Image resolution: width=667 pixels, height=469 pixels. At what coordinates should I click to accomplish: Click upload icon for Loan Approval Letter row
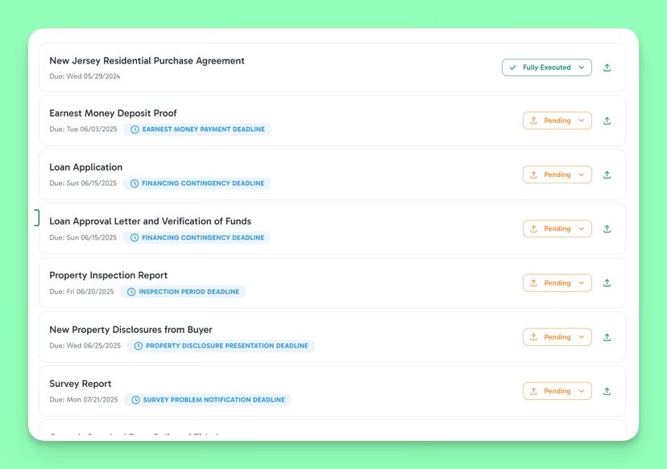coord(607,229)
